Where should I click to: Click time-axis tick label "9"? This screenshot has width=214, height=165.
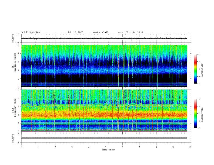coord(173,147)
